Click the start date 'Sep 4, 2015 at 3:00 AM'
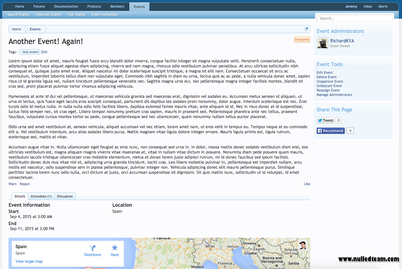 [31, 217]
